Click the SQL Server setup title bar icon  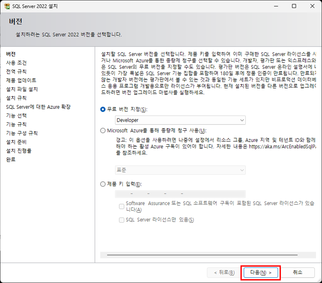click(7, 6)
